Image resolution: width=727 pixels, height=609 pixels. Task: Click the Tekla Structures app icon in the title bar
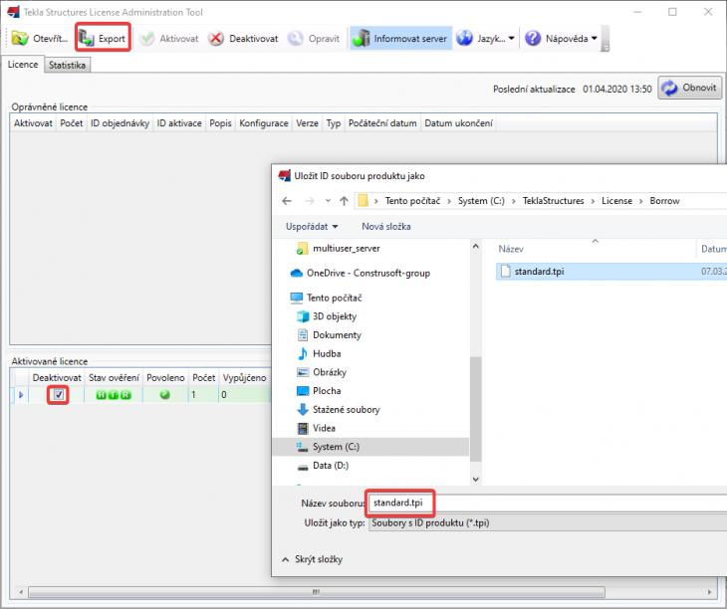pyautogui.click(x=14, y=12)
